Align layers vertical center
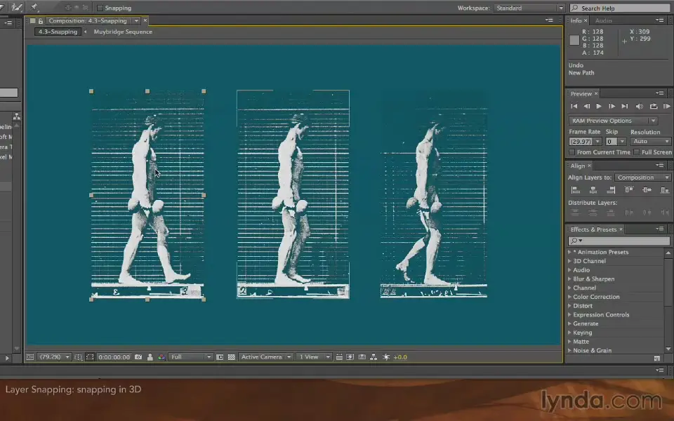 647,190
